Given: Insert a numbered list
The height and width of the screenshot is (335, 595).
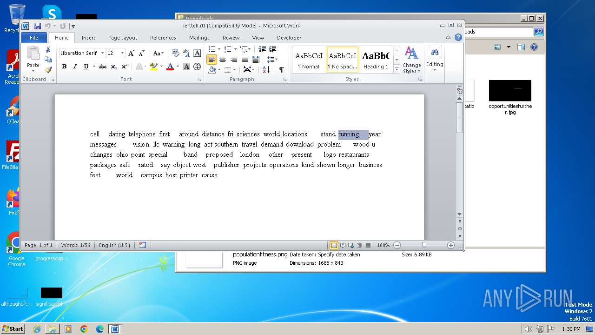Looking at the screenshot, I should click(x=227, y=49).
